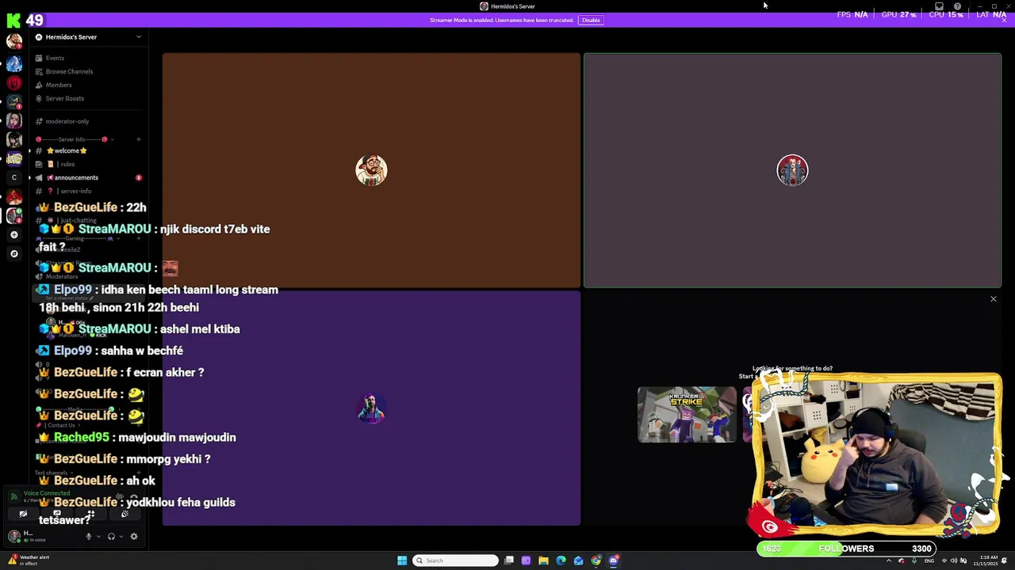Open the welcome channel
This screenshot has width=1015, height=570.
[x=67, y=150]
